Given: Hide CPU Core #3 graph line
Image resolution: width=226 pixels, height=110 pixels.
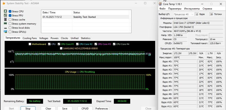Looking at the screenshot, I should pyautogui.click(x=96, y=44).
